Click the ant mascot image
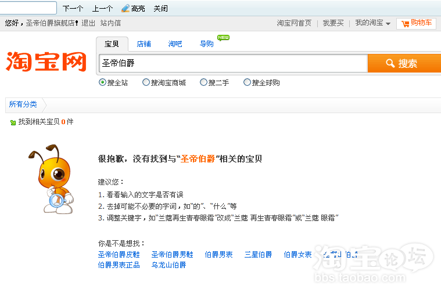441x286 pixels. pos(52,179)
